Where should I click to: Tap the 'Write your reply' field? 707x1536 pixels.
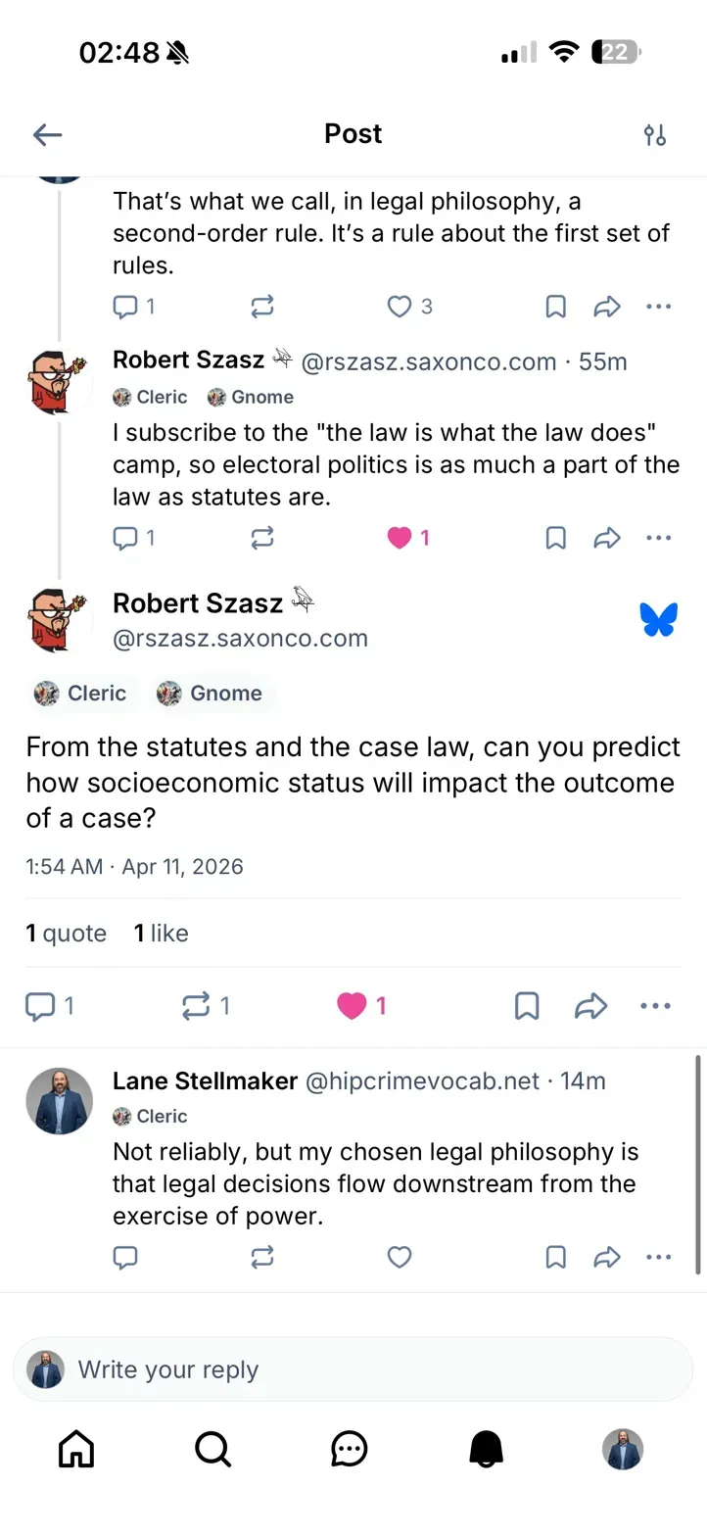(x=353, y=1369)
